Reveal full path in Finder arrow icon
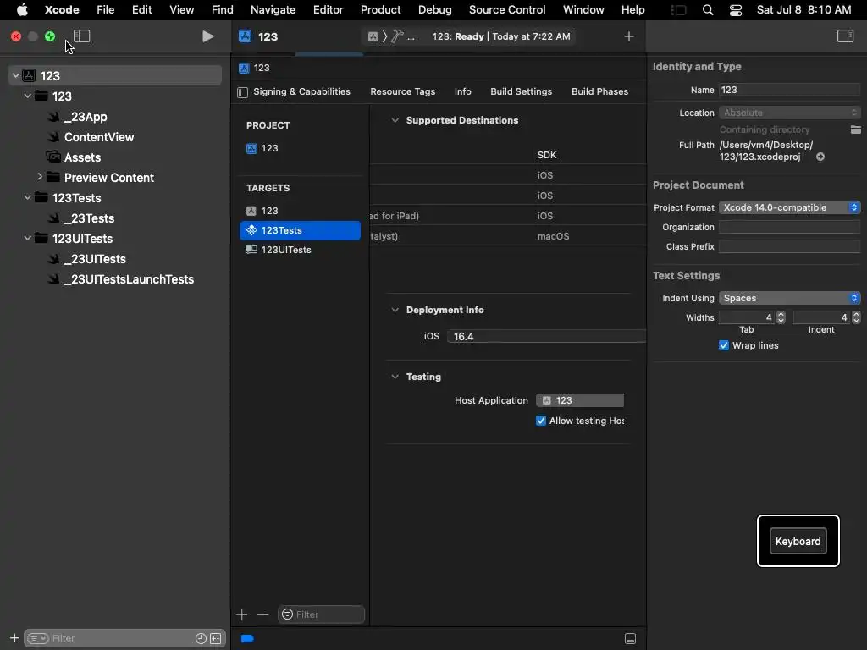Viewport: 867px width, 650px height. click(820, 157)
